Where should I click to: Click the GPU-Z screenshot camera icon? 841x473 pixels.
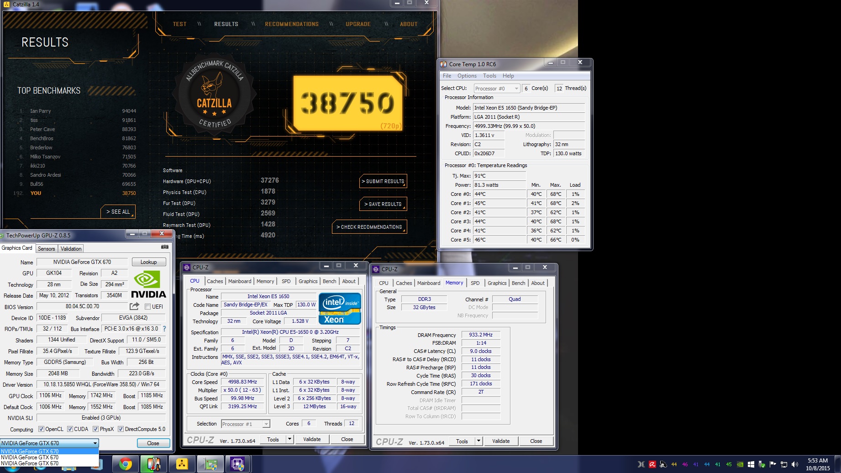(x=165, y=247)
